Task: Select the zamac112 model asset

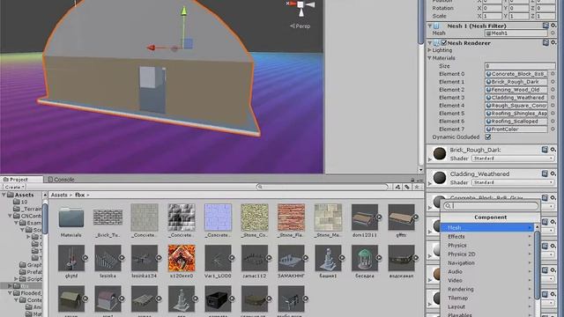Action: pos(255,258)
